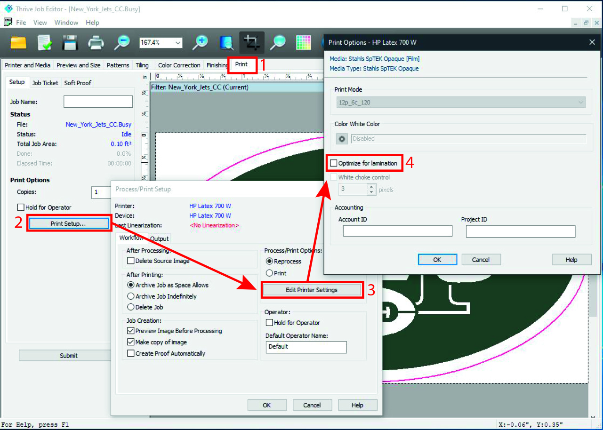The width and height of the screenshot is (603, 430).
Task: Click the Copies input field
Action: pyautogui.click(x=101, y=192)
